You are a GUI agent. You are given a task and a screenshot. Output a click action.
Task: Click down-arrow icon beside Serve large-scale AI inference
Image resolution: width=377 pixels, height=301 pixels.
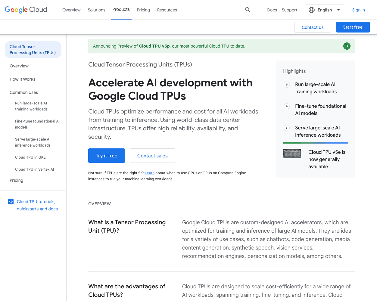pyautogui.click(x=287, y=128)
